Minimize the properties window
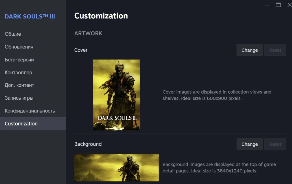Image resolution: width=292 pixels, height=184 pixels. 267,5
